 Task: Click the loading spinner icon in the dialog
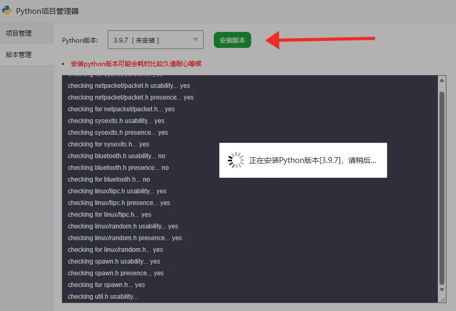[236, 160]
